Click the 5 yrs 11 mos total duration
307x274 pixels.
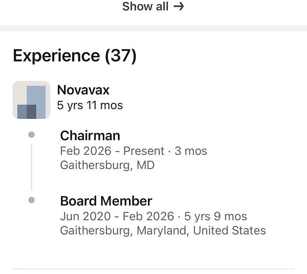90,106
